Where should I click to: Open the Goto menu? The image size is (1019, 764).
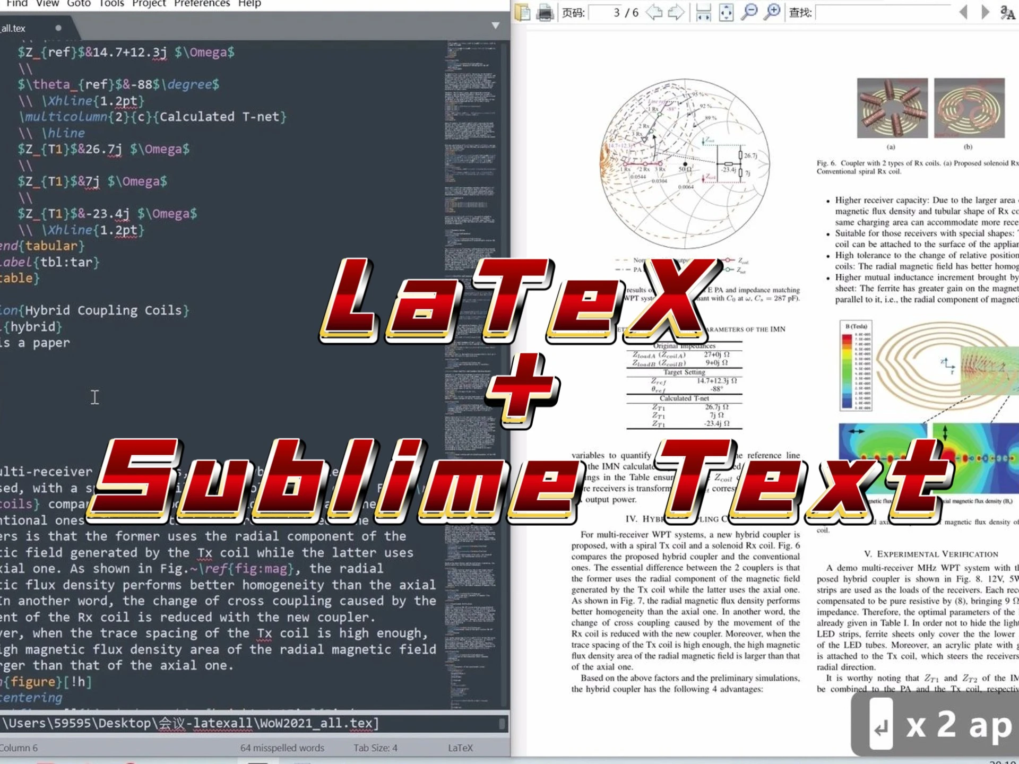79,3
